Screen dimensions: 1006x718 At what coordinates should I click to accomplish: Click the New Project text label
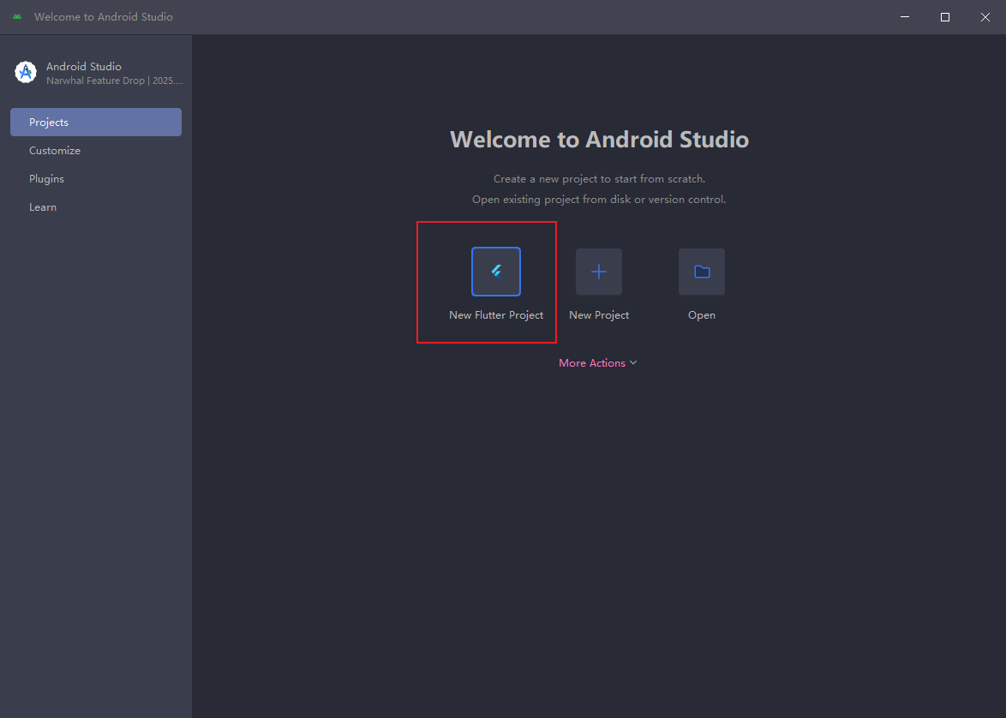(x=599, y=315)
